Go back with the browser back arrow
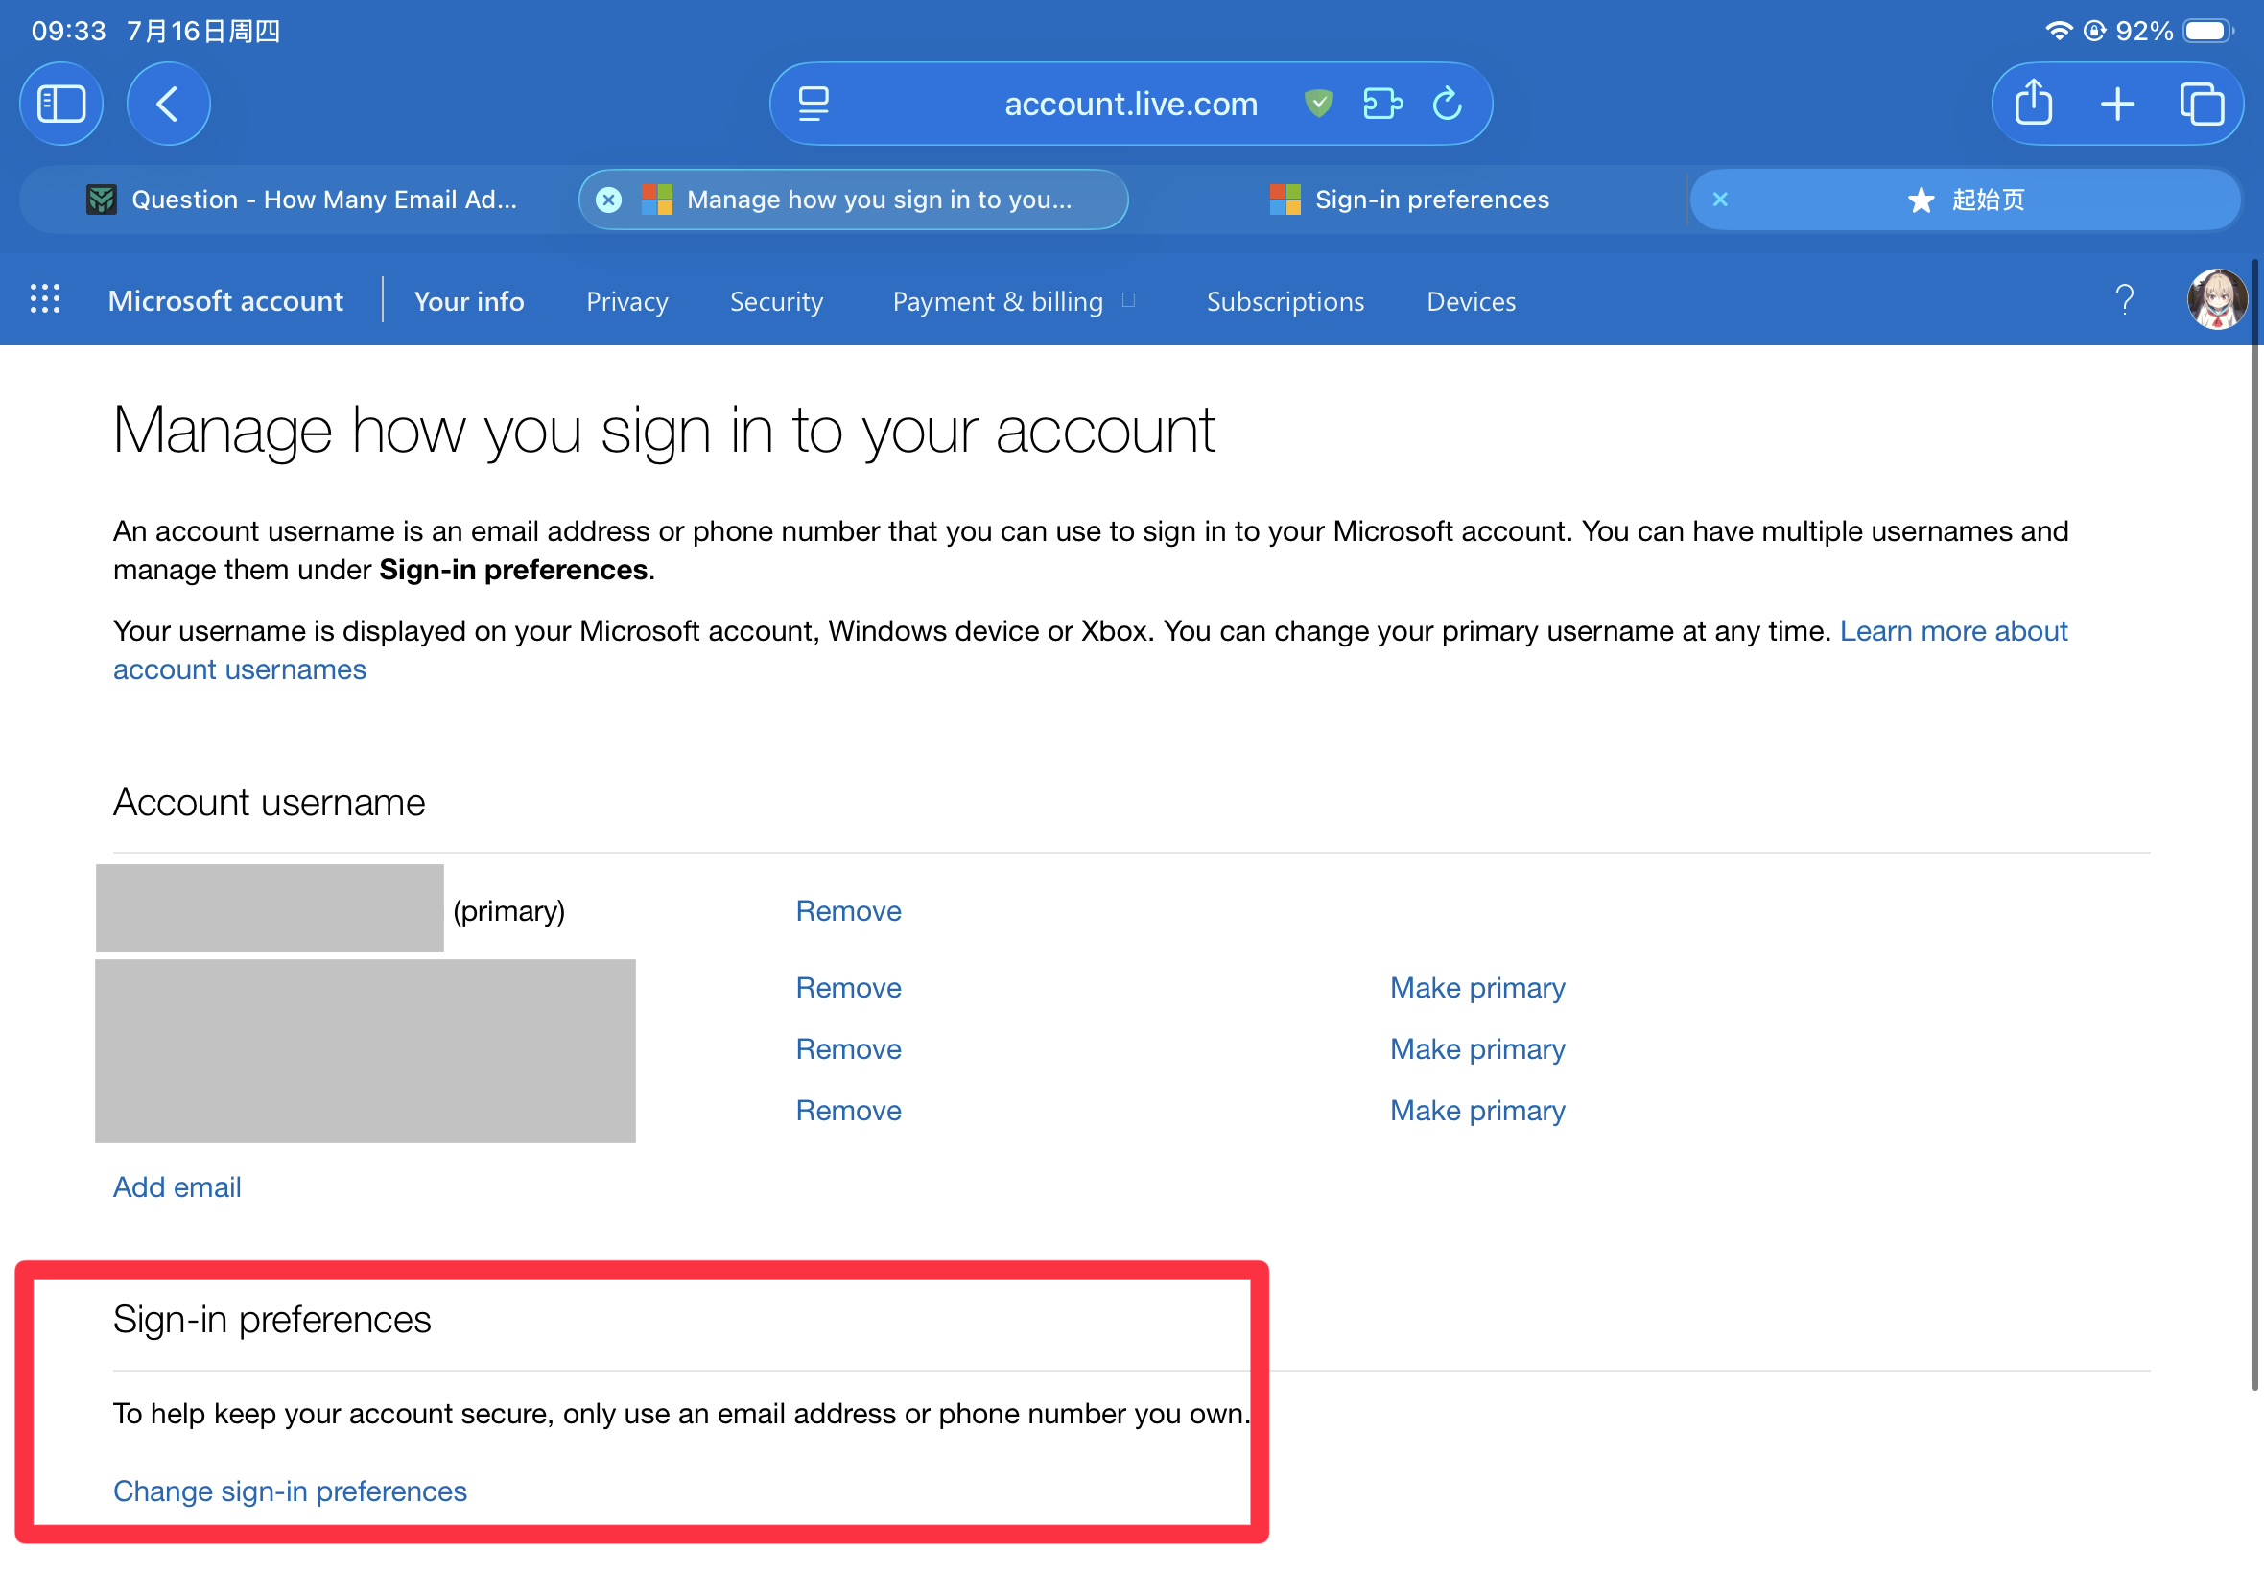The image size is (2264, 1573). 169,104
